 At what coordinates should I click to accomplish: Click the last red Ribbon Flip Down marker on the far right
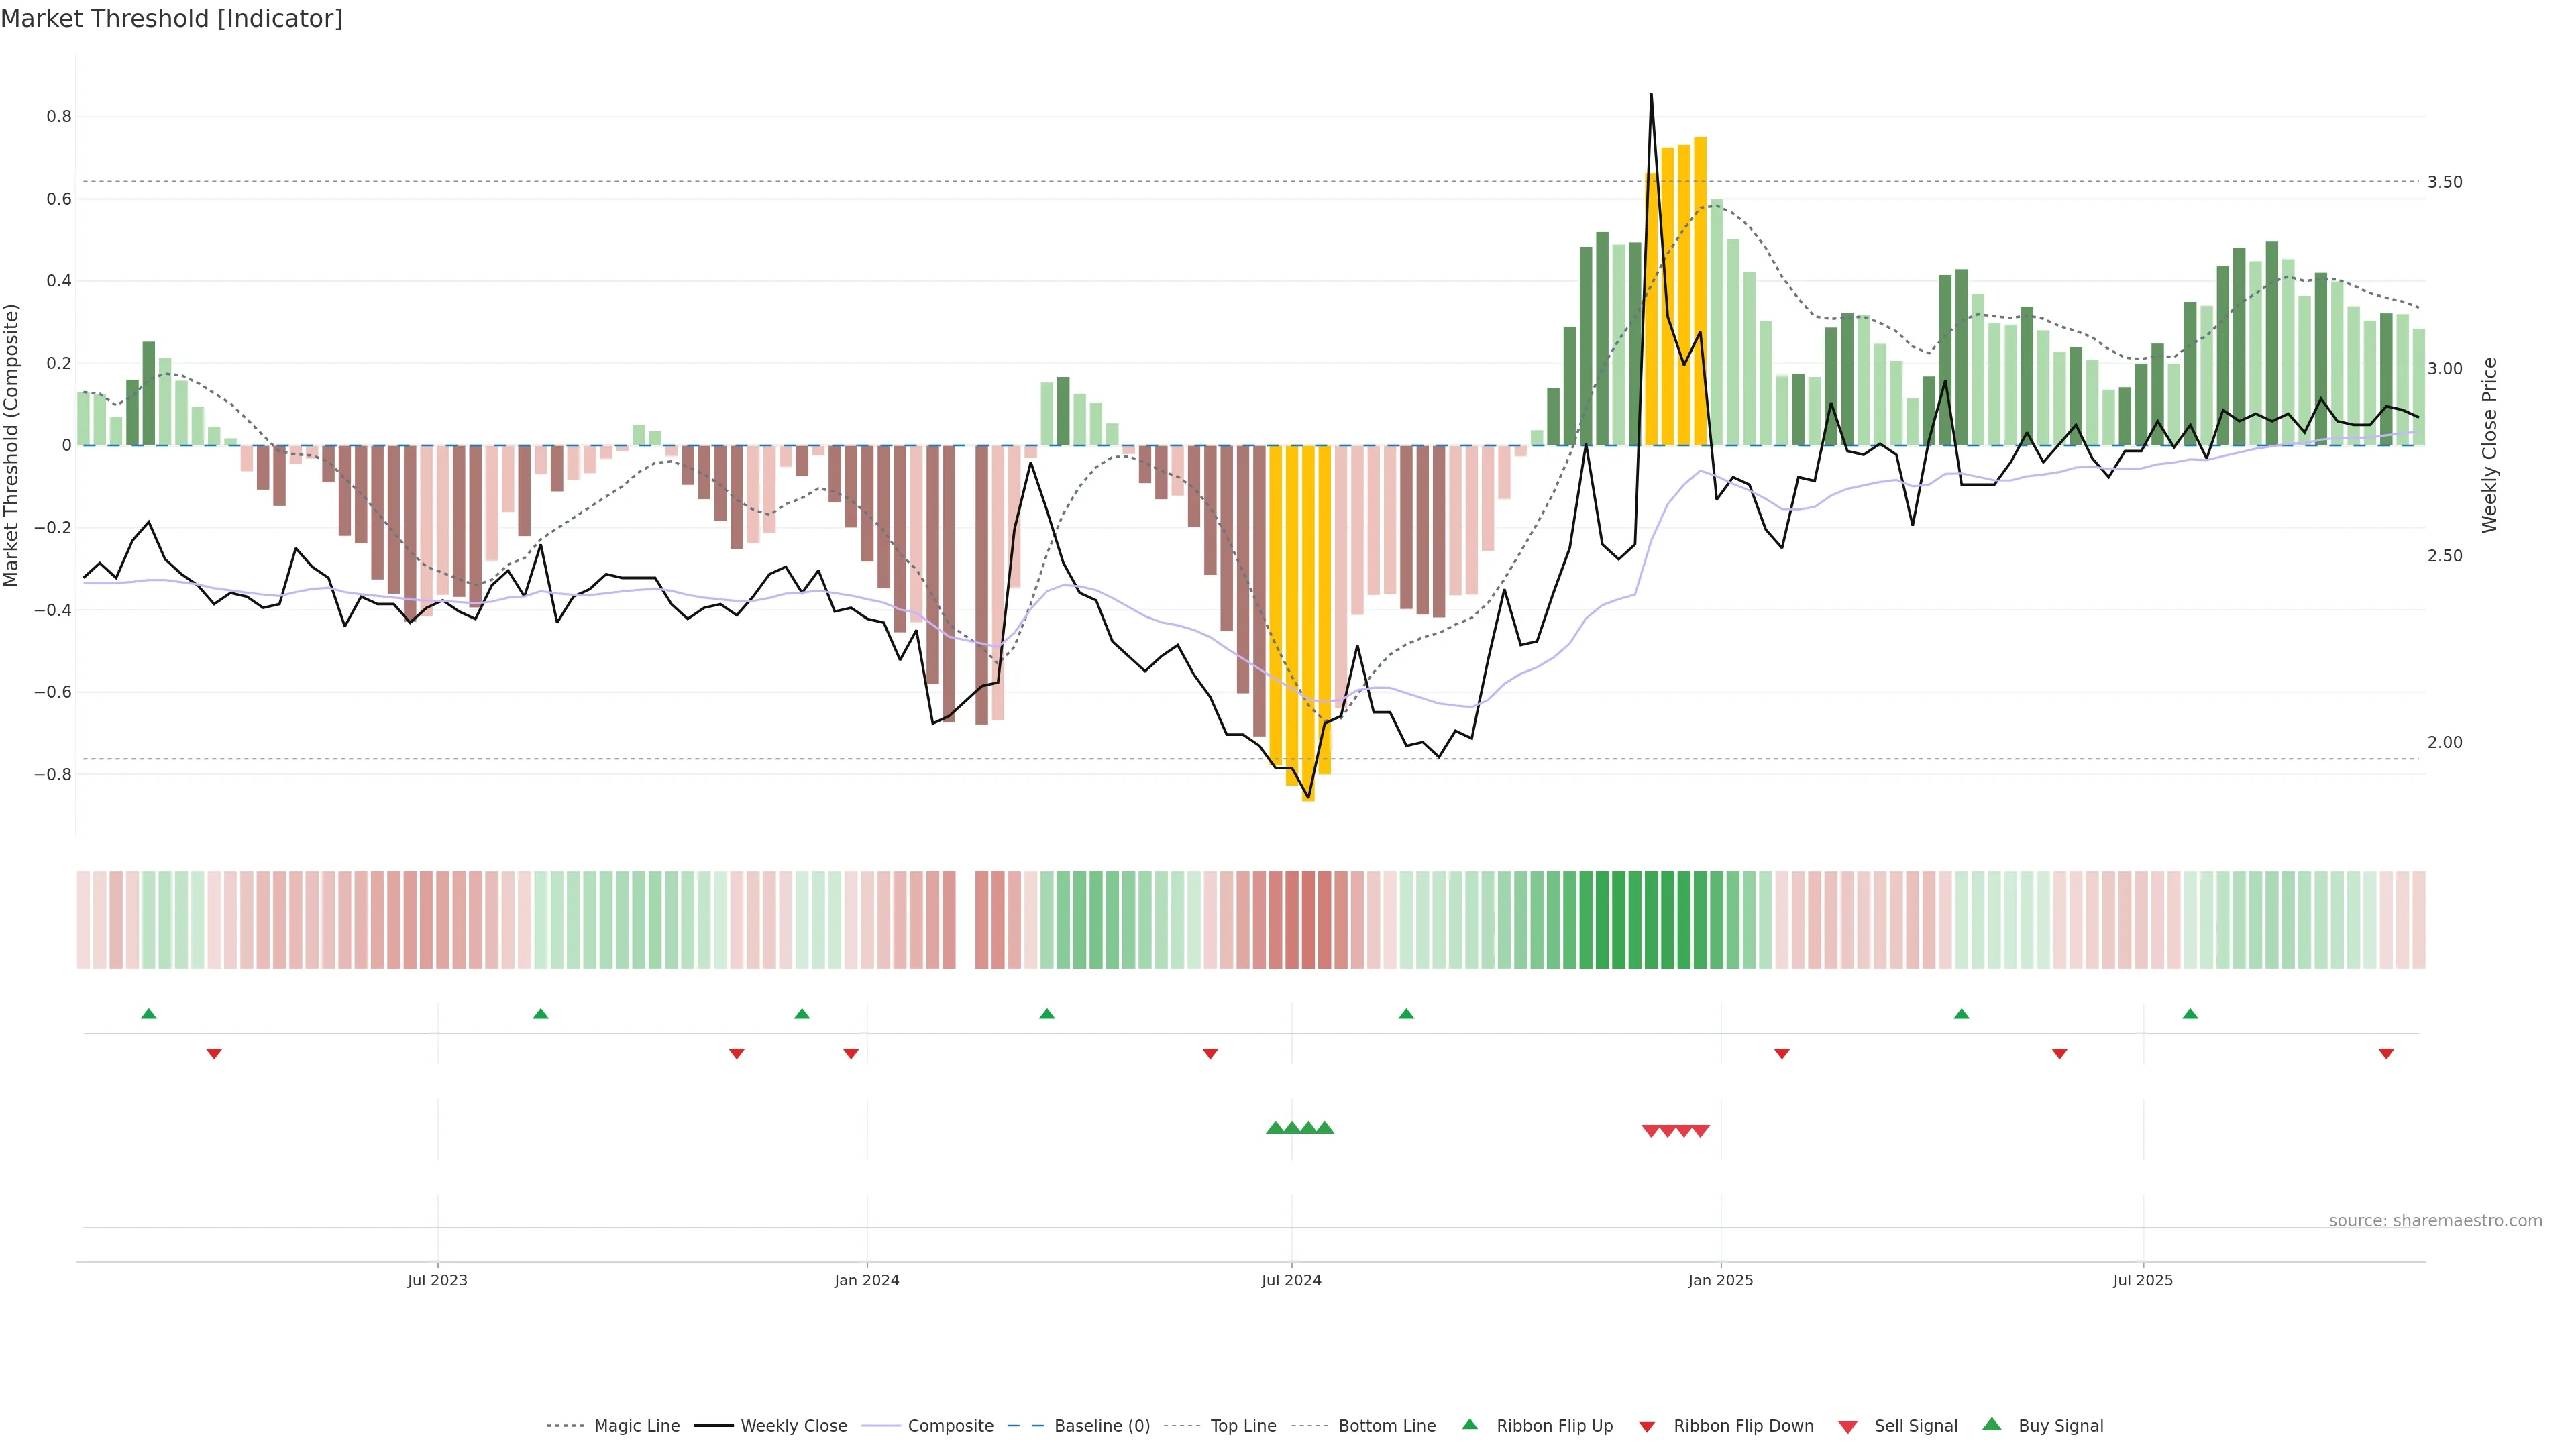(x=2386, y=1053)
